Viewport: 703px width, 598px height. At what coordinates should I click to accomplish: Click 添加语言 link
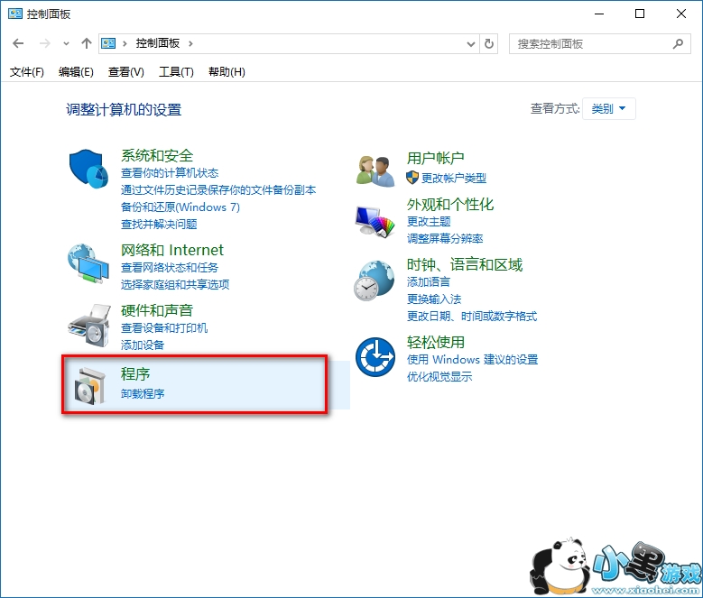(x=428, y=281)
